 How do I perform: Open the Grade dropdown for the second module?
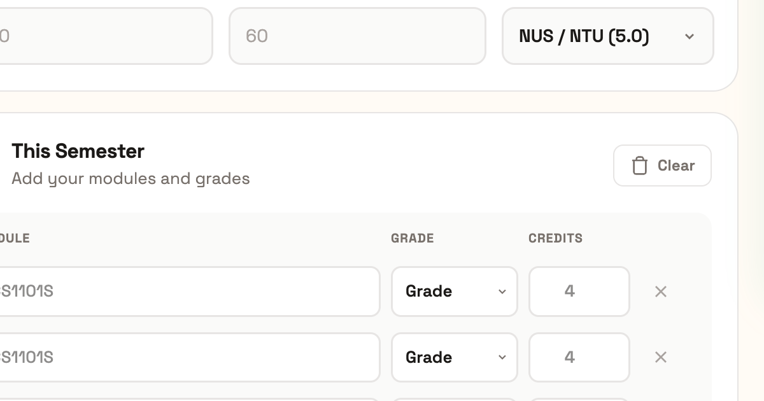(455, 357)
